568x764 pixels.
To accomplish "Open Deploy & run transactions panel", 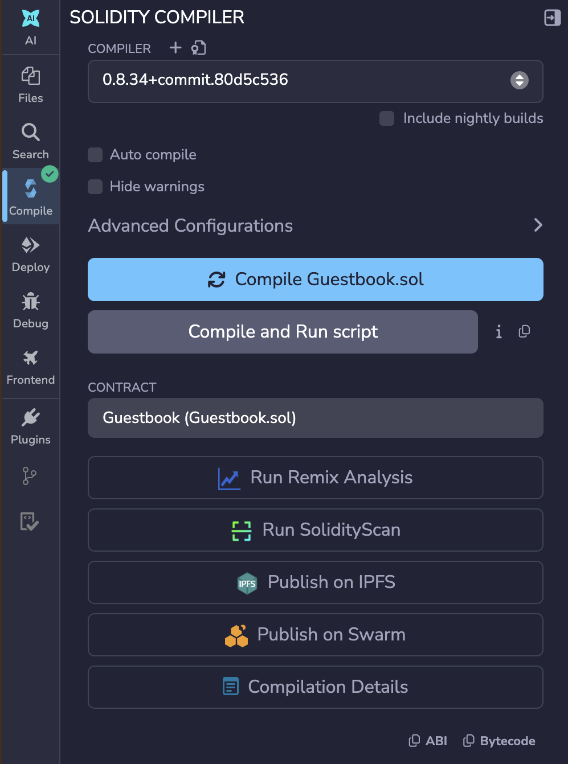I will point(31,254).
